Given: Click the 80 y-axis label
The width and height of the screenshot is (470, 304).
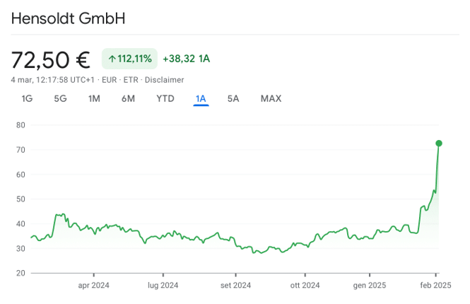Looking at the screenshot, I should coord(20,125).
